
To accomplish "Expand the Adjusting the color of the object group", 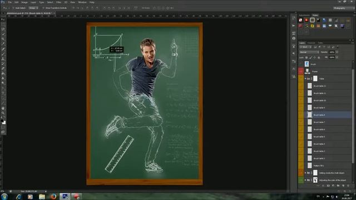I will (305, 180).
